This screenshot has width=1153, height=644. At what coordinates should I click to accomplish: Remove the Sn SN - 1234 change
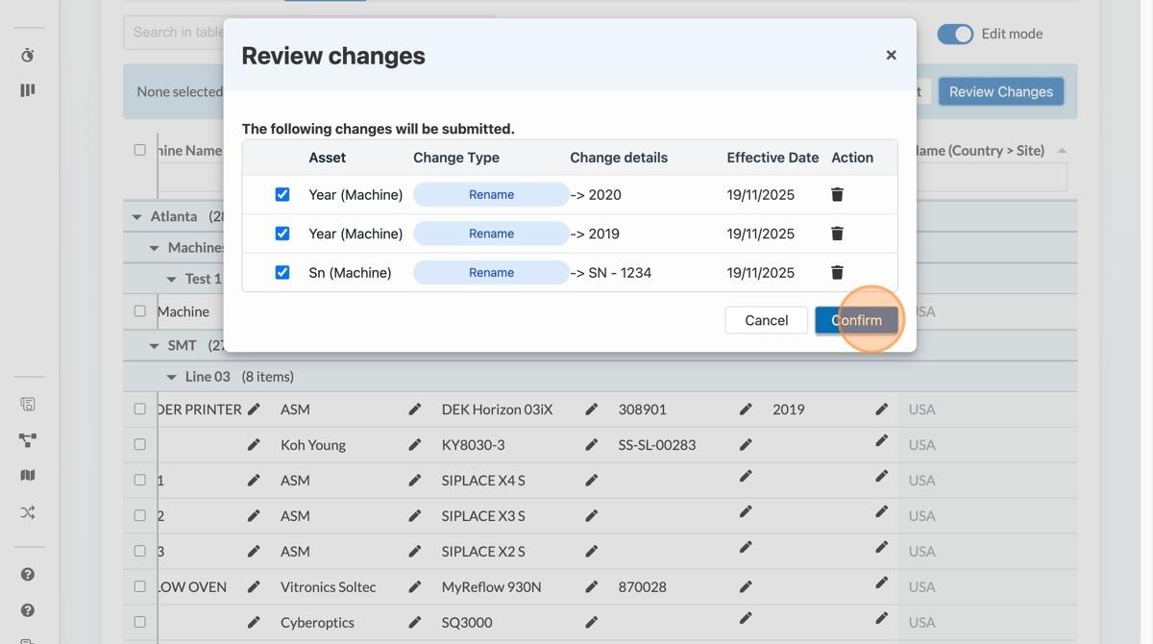click(x=837, y=273)
